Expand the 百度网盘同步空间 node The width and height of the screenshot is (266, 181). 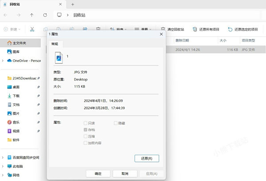[x=3, y=158]
